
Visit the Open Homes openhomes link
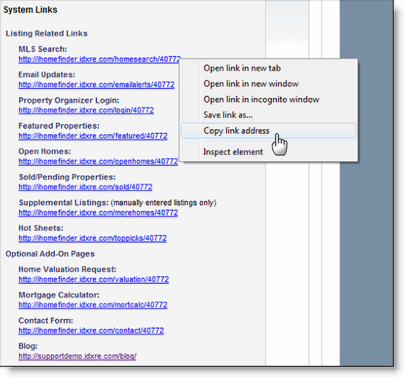(x=98, y=161)
